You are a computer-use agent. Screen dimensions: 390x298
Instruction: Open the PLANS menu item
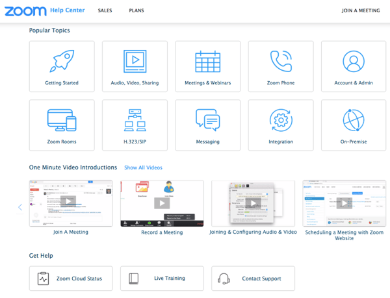136,10
